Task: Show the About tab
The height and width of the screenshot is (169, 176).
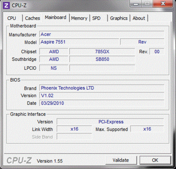Action: click(x=139, y=18)
